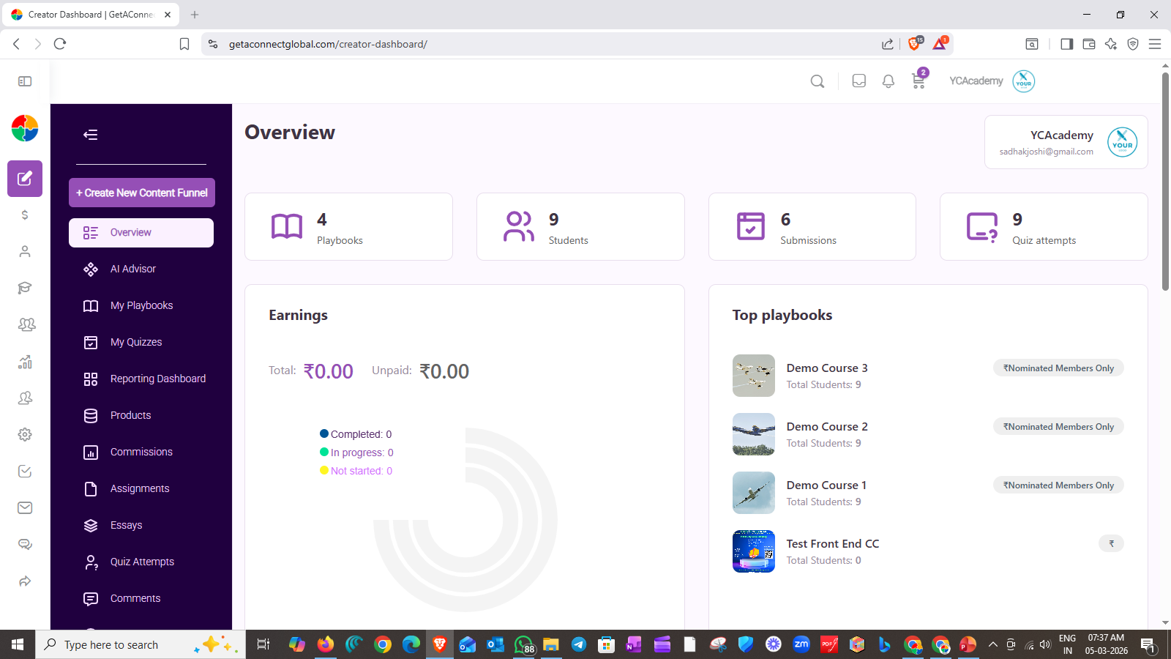Click the Test Front End CC thumbnail
Screen dimensions: 1171x659
click(x=754, y=551)
